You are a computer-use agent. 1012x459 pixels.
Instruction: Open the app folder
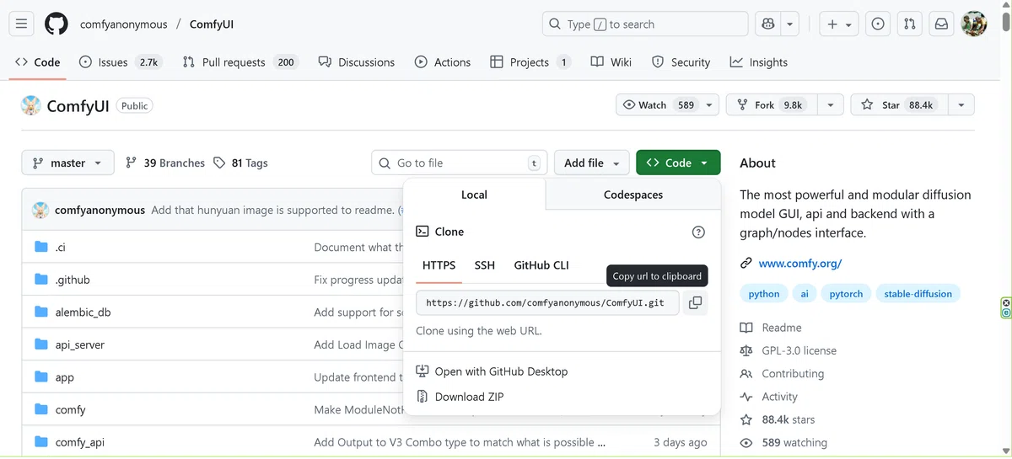click(x=65, y=377)
